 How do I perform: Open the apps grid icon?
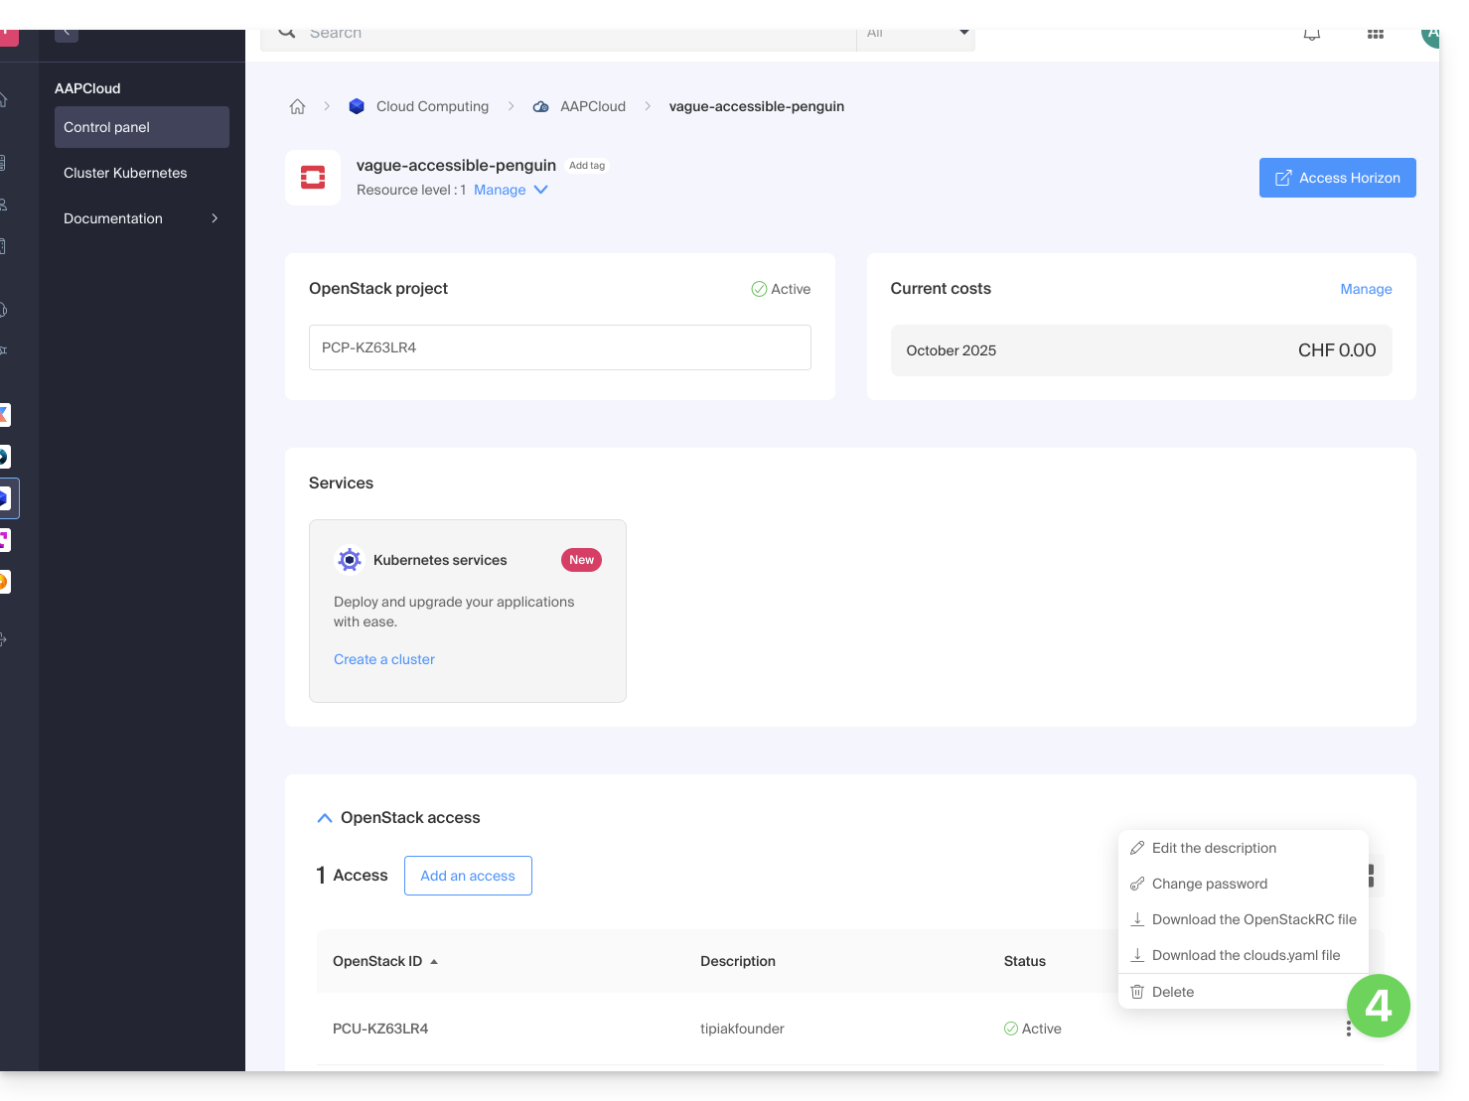pyautogui.click(x=1375, y=34)
